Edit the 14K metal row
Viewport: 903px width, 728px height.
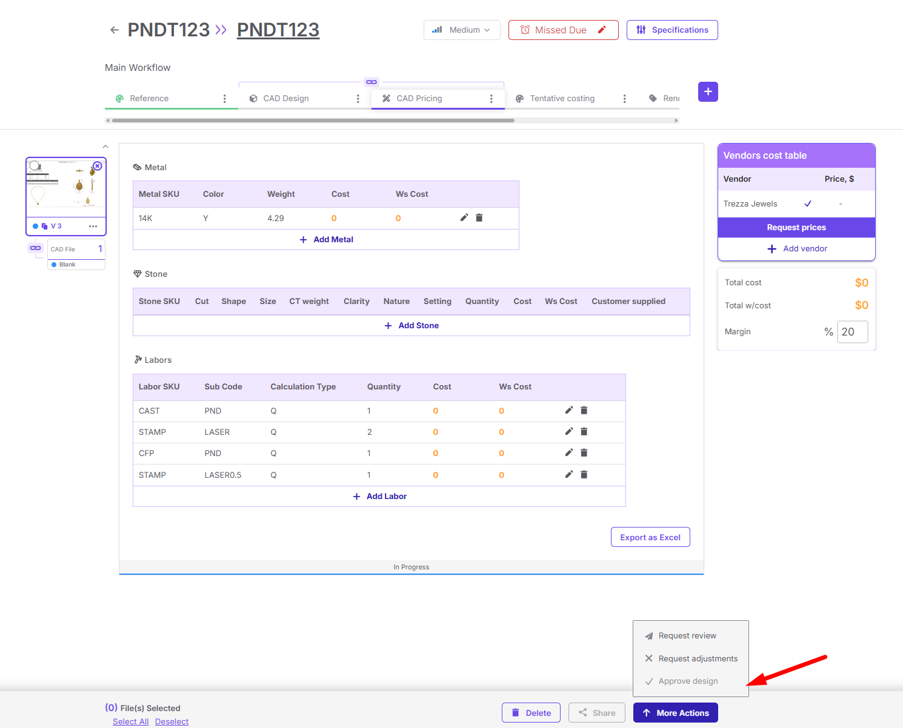(x=464, y=217)
